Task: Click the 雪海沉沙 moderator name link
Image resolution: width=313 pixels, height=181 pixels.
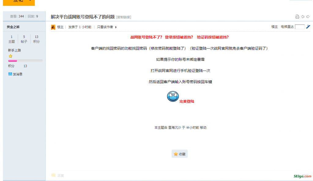Action: [174, 128]
